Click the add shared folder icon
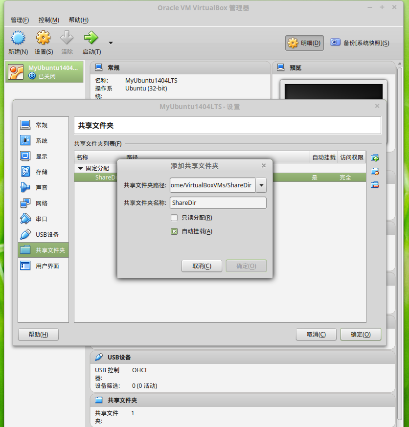This screenshot has height=427, width=409. click(x=375, y=157)
